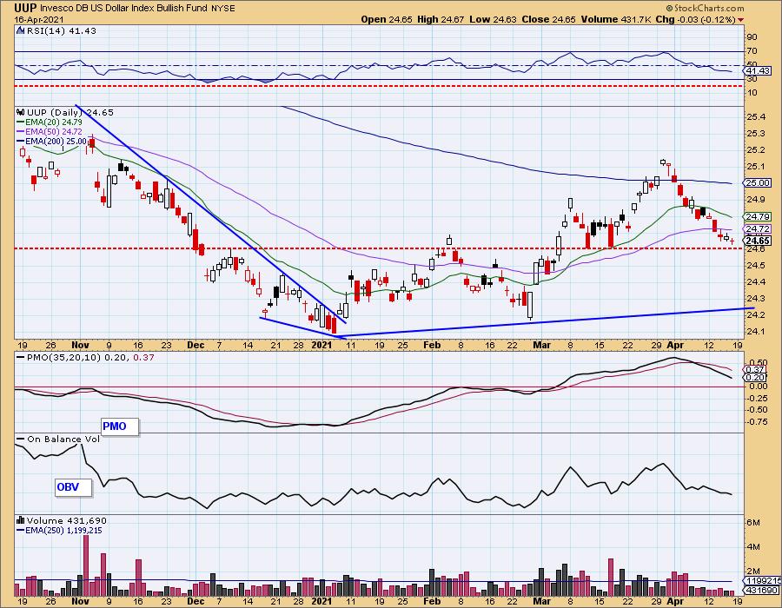Click the 0.20 PMO value tag
The height and width of the screenshot is (608, 782).
point(756,378)
